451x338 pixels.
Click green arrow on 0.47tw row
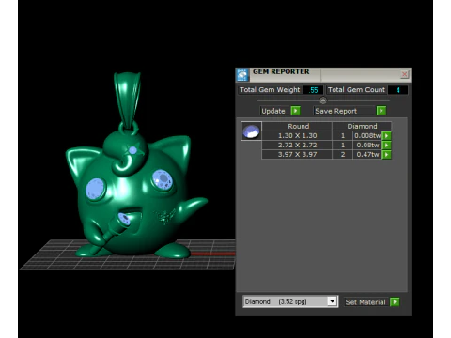pyautogui.click(x=386, y=155)
